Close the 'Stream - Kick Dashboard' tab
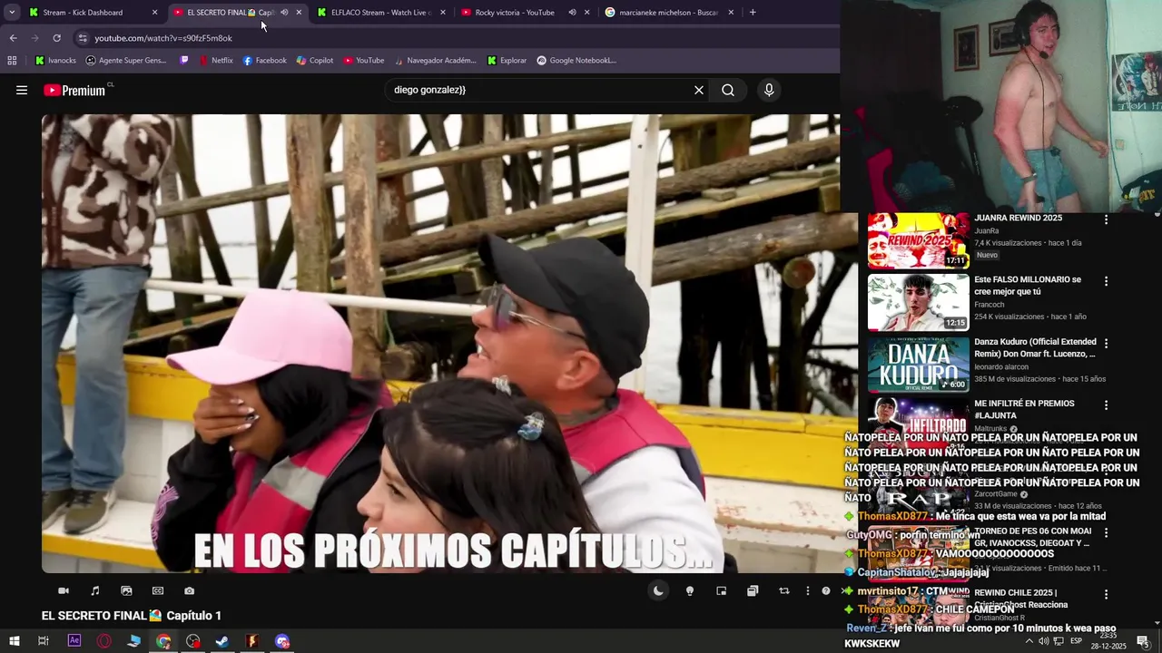 (154, 13)
